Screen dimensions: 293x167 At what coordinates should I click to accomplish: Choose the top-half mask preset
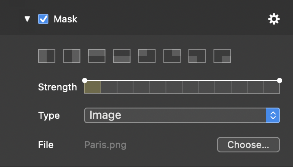[97, 56]
